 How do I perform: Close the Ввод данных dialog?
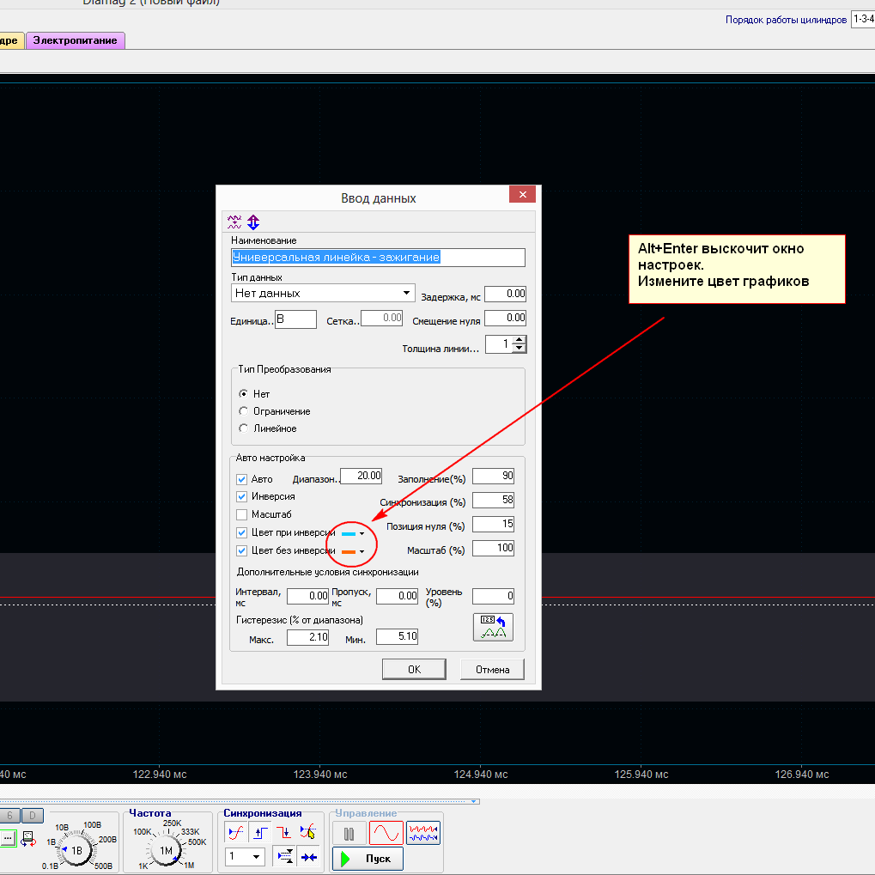point(522,194)
